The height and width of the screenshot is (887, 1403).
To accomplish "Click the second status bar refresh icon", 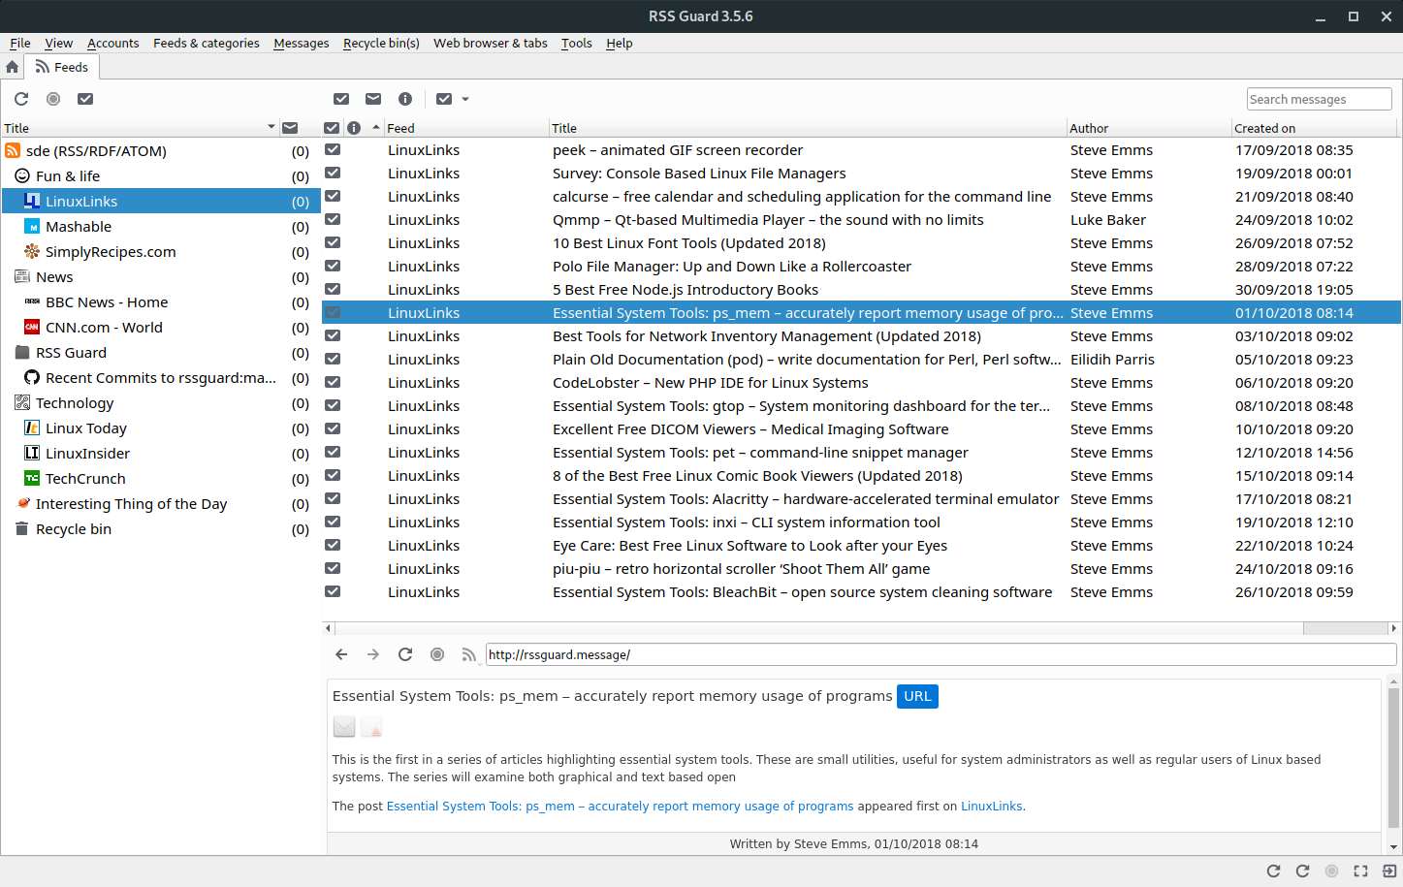I will [1302, 871].
